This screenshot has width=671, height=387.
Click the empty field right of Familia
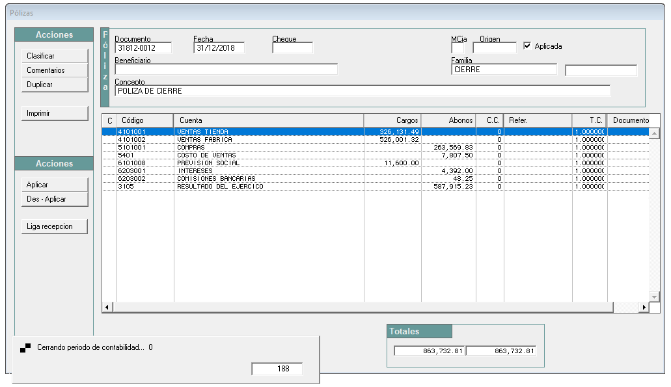tap(601, 70)
